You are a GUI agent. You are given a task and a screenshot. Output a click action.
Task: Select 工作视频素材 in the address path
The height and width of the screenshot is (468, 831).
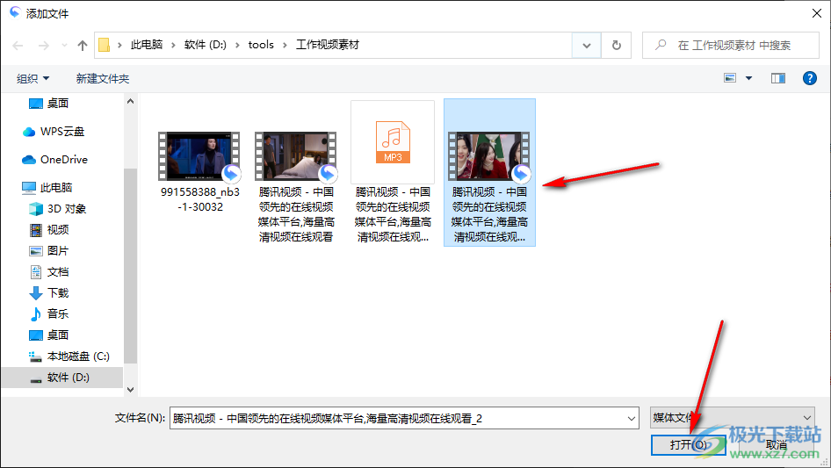327,45
